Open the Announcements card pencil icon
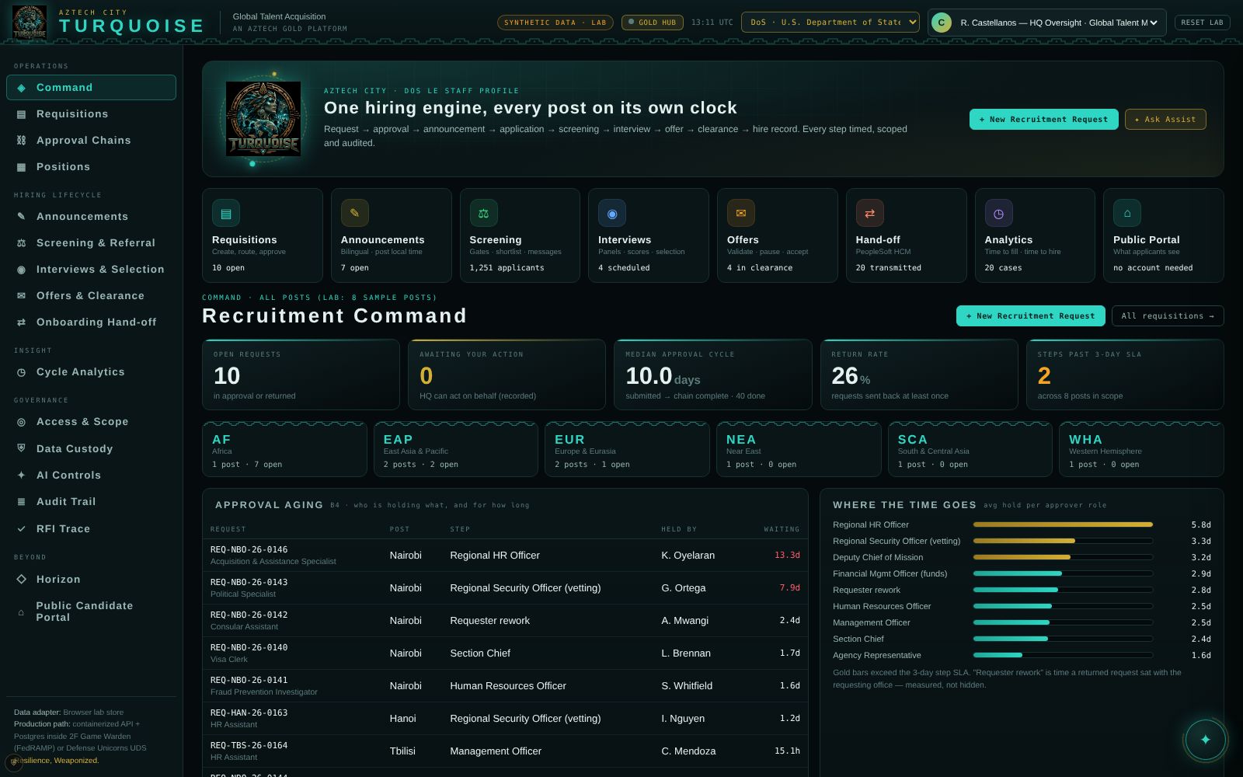The width and height of the screenshot is (1243, 777). click(354, 213)
